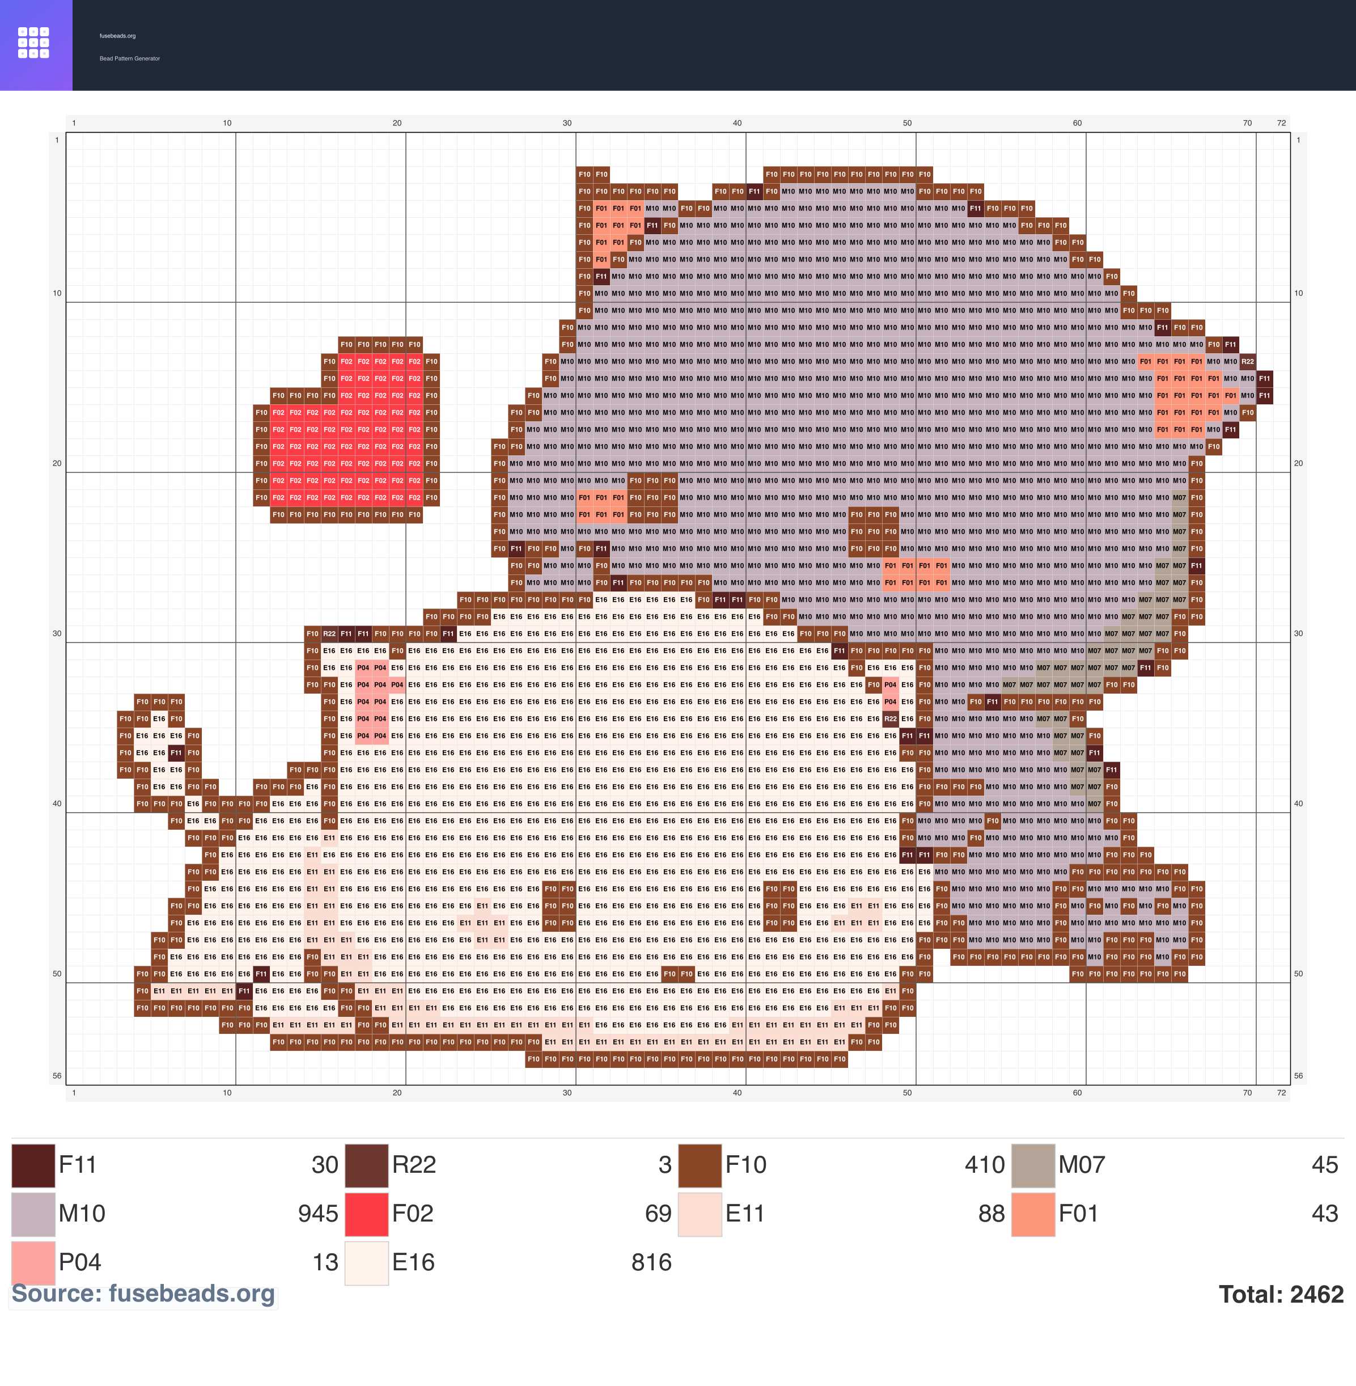Select the F02 bright red color swatch
Screen dimensions: 1356x1386
367,1214
